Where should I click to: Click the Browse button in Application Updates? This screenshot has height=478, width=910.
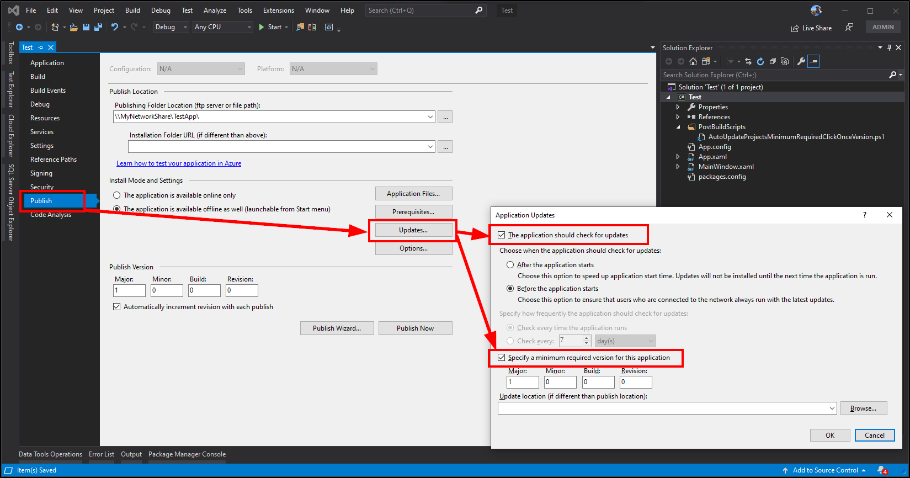point(863,408)
